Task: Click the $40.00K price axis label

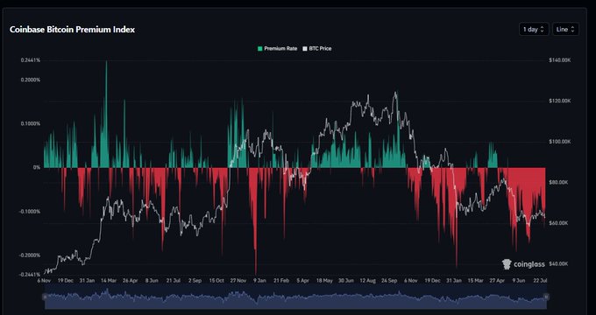Action: pyautogui.click(x=558, y=263)
